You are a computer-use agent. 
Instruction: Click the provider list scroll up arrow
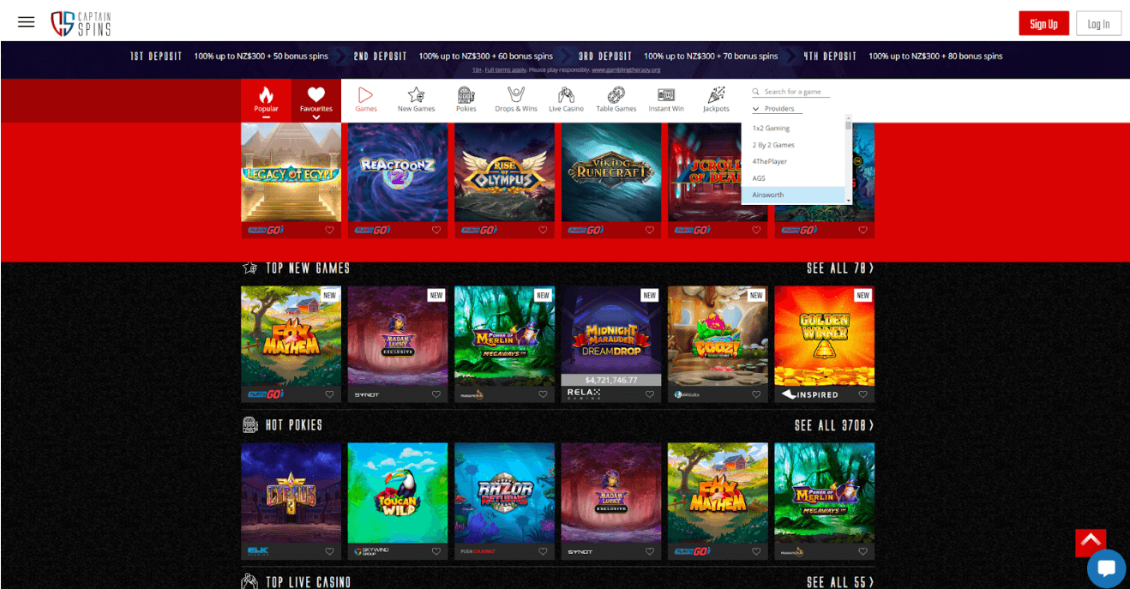point(849,117)
